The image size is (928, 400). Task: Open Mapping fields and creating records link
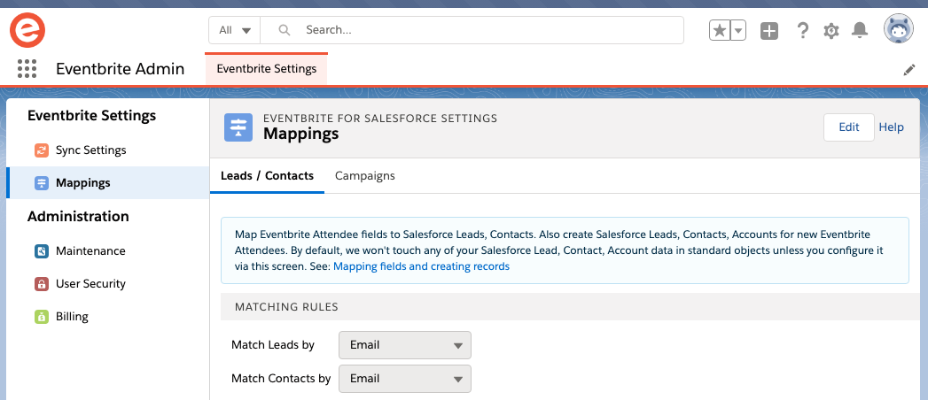(421, 266)
